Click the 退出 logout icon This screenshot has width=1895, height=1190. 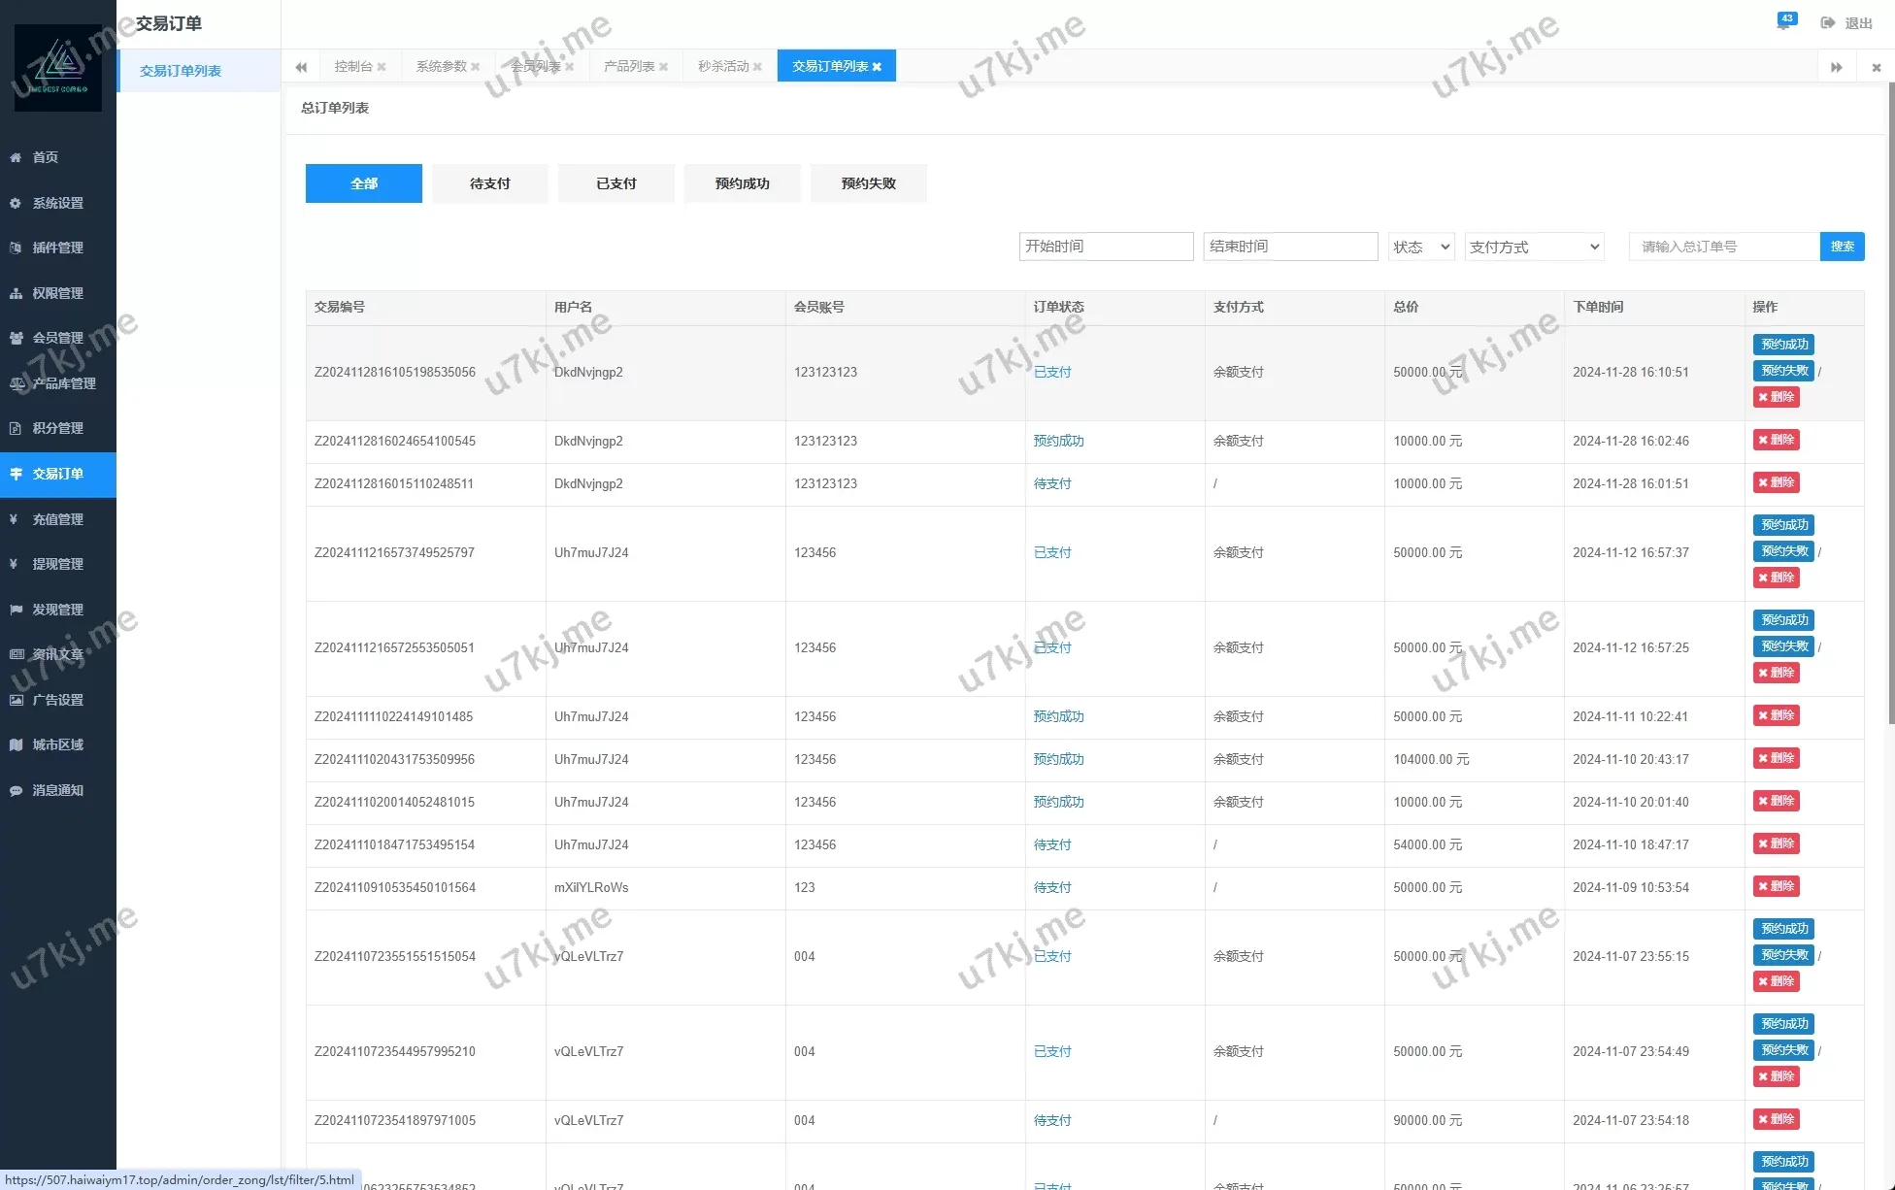pos(1828,22)
